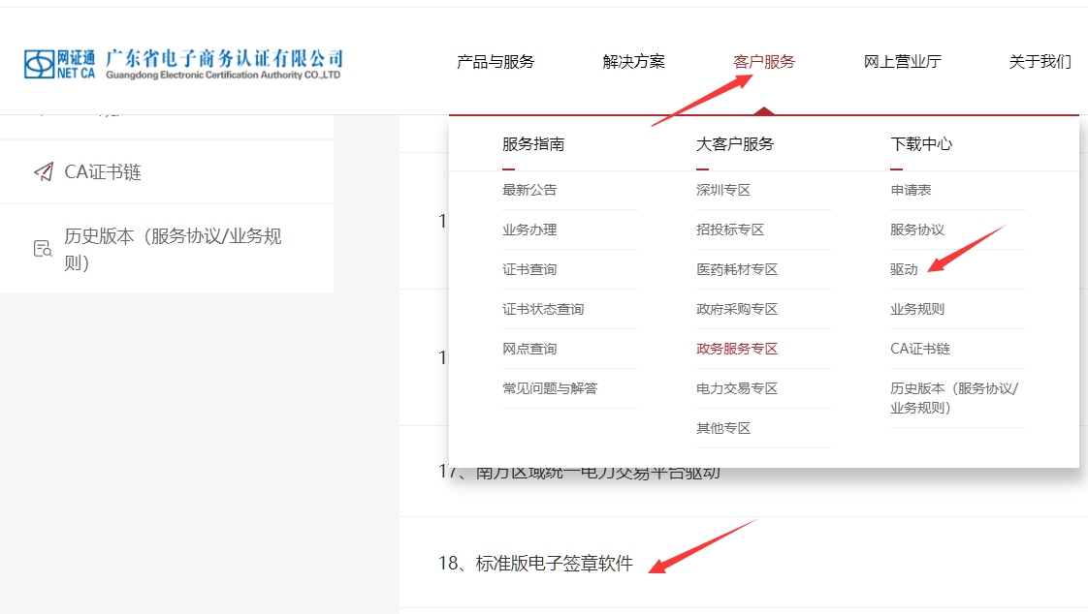Expand the 关于我们 menu
Viewport: 1088px width, 614px height.
1040,62
